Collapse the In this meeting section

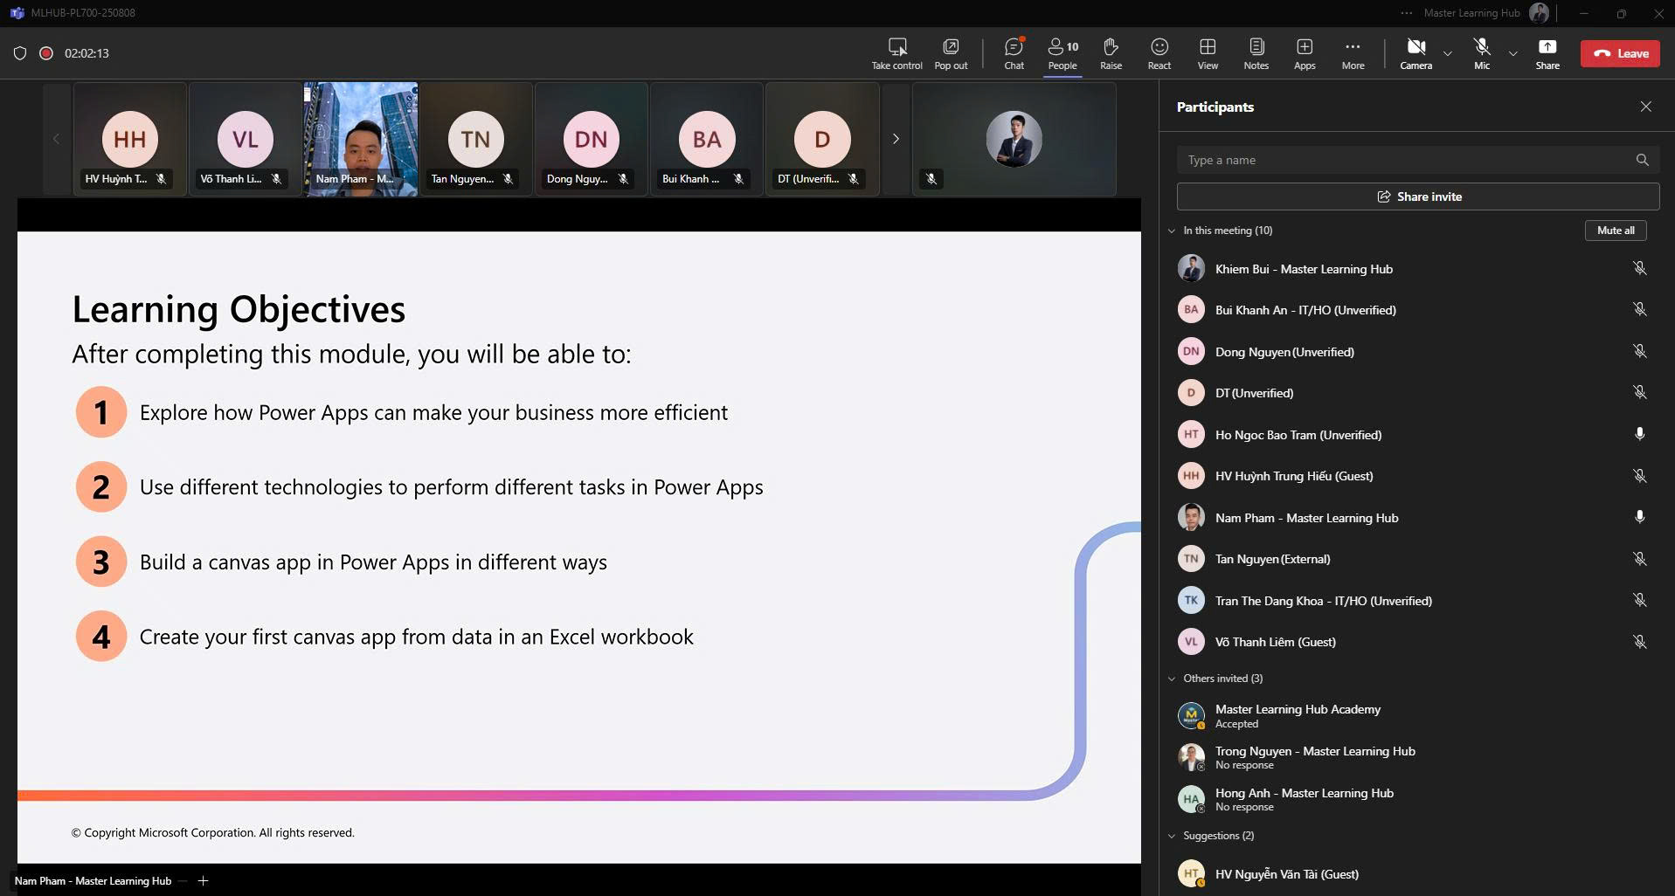tap(1172, 231)
